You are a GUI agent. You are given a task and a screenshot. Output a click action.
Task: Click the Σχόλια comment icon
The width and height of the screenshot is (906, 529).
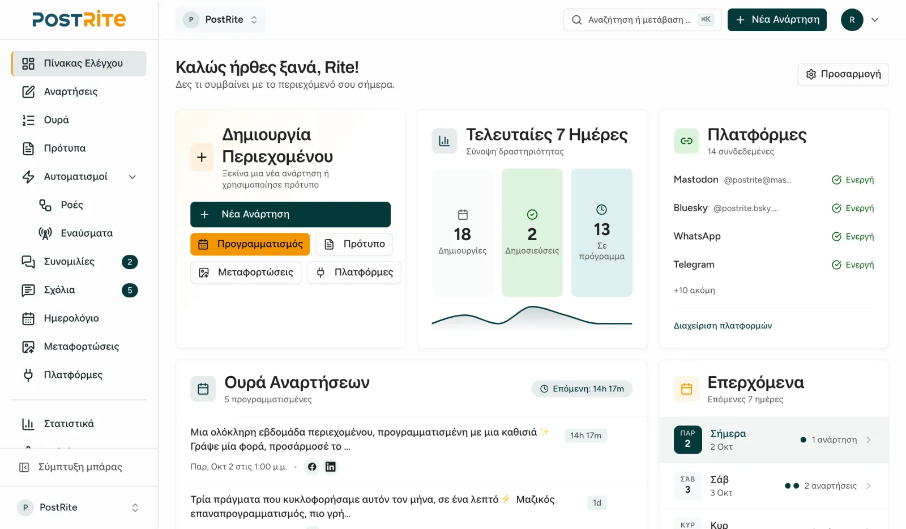click(x=28, y=290)
